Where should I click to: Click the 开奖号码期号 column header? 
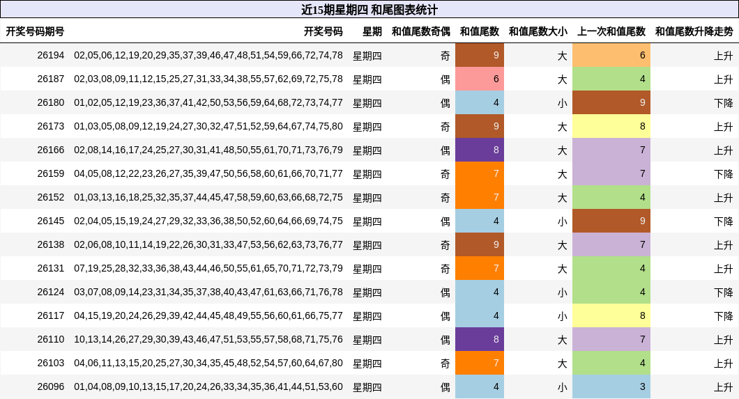35,31
